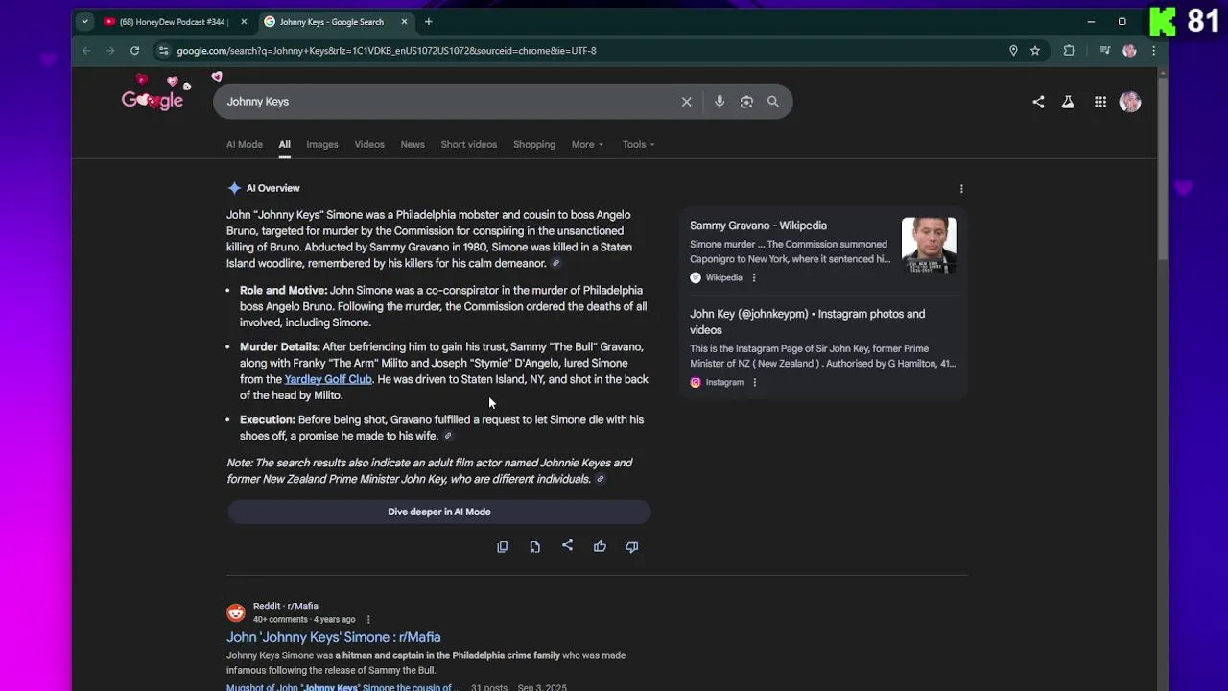Viewport: 1228px width, 691px height.
Task: Switch to Images results tab
Action: (322, 144)
